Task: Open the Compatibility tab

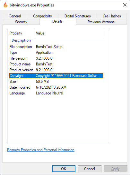Action: pos(43,16)
